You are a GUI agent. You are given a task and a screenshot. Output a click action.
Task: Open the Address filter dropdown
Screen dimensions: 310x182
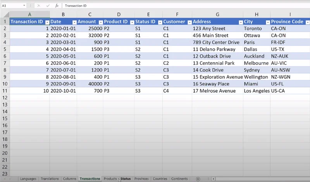click(241, 22)
